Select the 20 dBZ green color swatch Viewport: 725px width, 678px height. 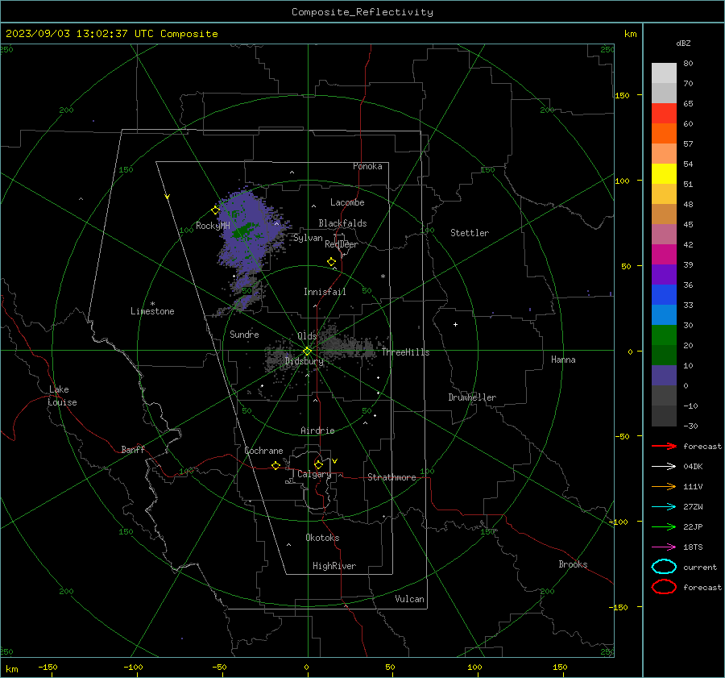click(664, 355)
